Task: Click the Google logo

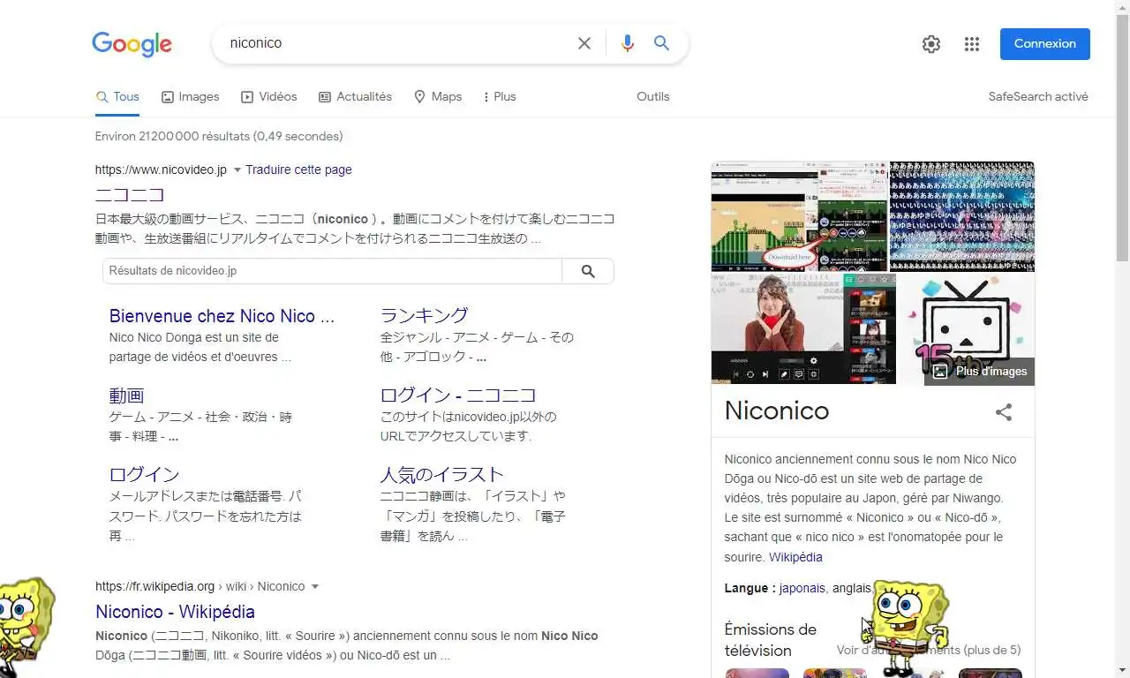Action: [132, 44]
